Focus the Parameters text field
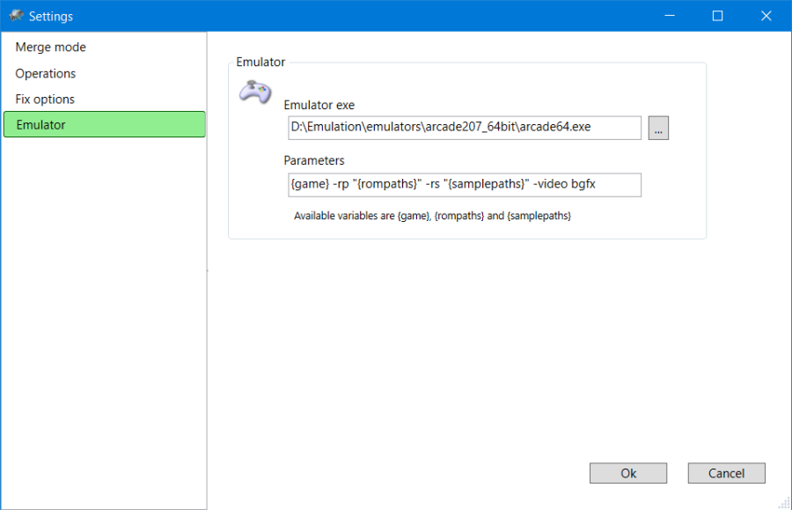 (x=464, y=184)
